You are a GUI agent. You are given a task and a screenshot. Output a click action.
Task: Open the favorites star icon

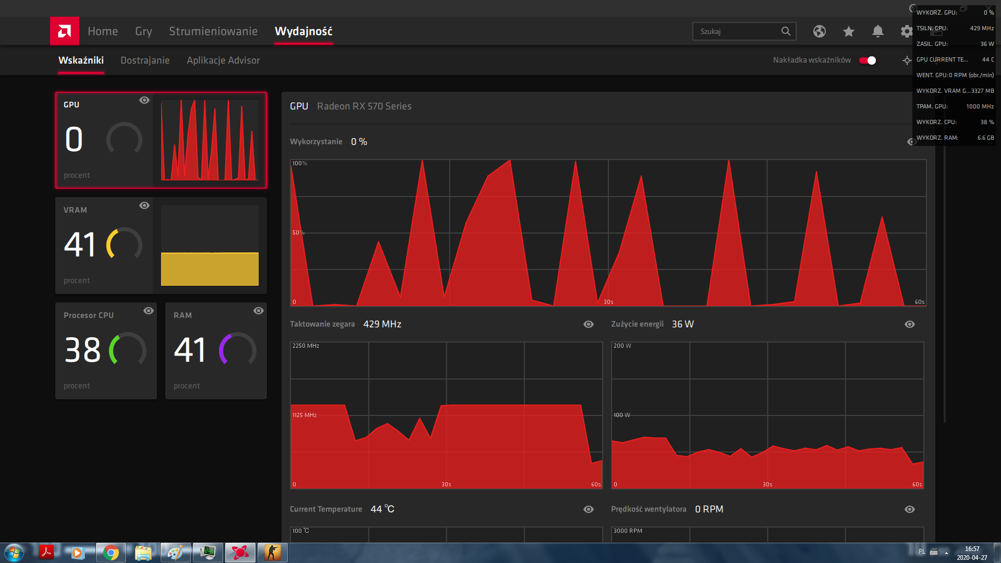point(849,31)
